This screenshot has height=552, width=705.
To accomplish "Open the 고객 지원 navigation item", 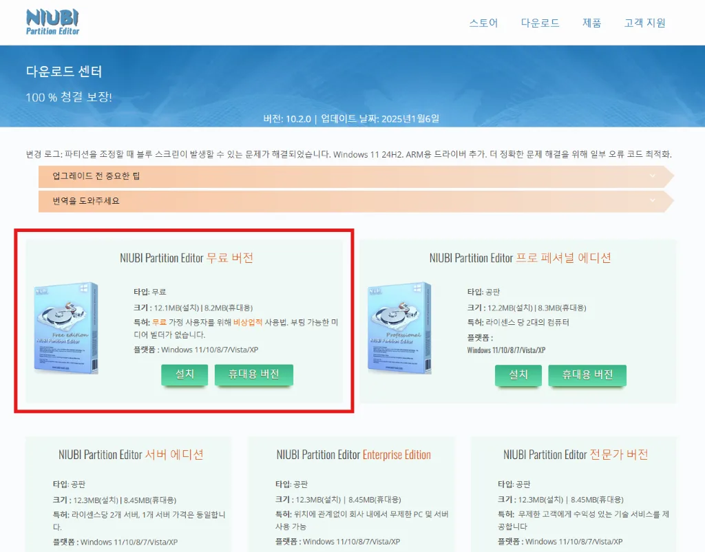I will 645,23.
